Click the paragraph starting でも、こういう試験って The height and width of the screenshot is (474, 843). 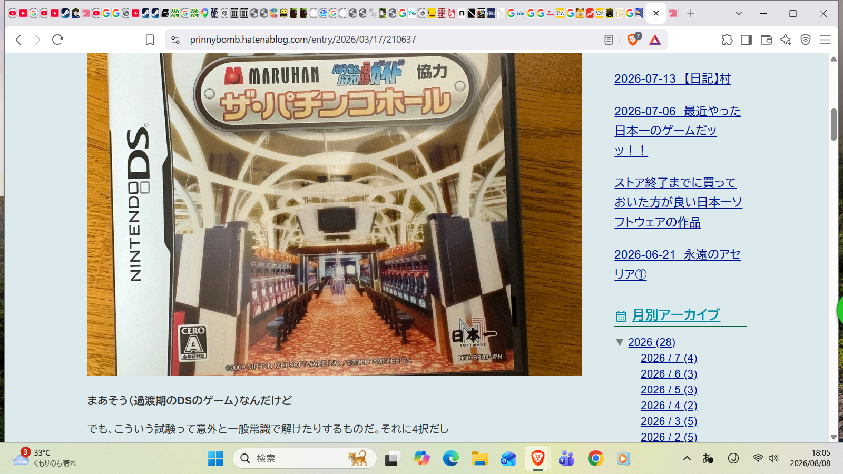pyautogui.click(x=268, y=429)
